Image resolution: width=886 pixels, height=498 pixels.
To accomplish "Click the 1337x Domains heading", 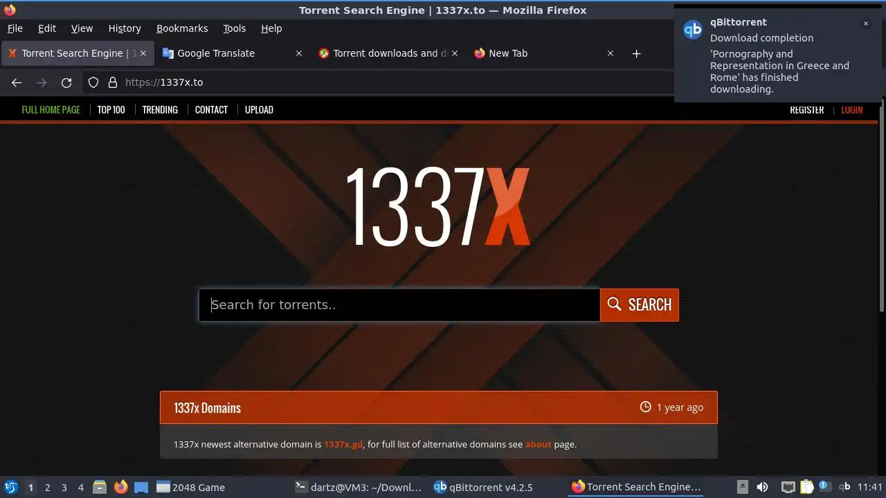I will (x=207, y=408).
